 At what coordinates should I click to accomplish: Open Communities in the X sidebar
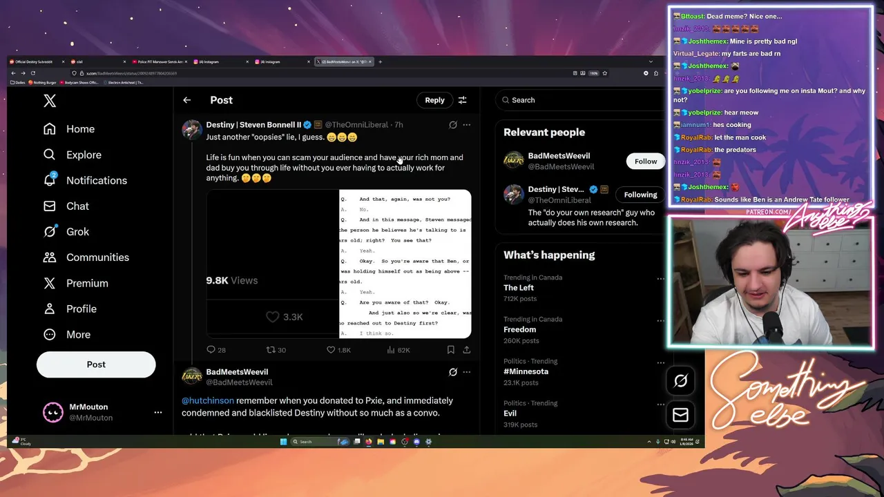point(86,257)
